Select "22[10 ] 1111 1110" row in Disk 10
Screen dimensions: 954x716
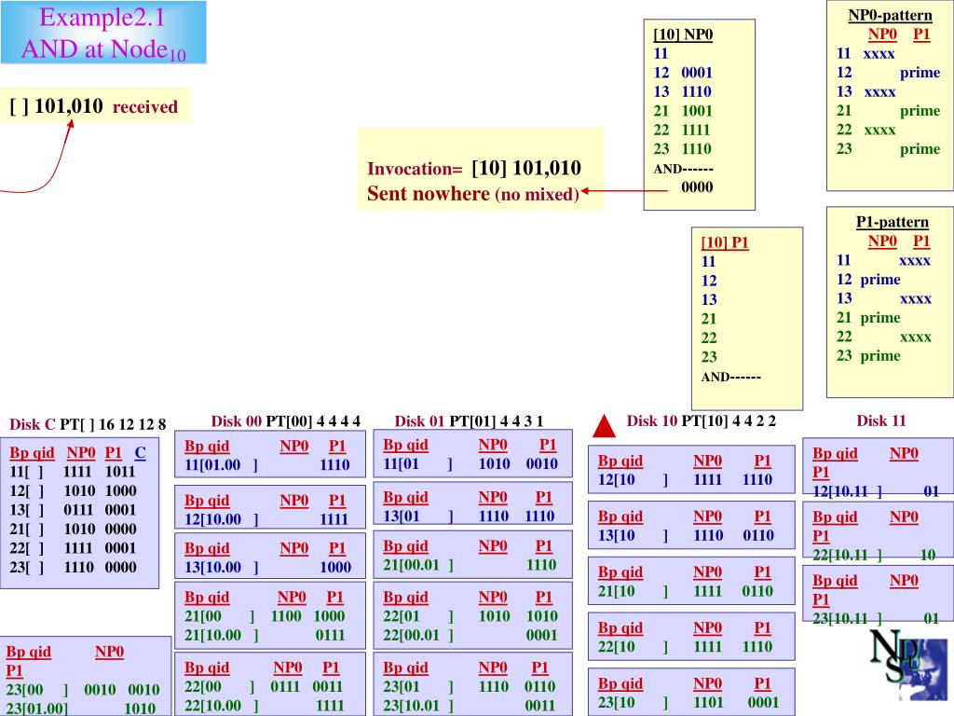(685, 647)
